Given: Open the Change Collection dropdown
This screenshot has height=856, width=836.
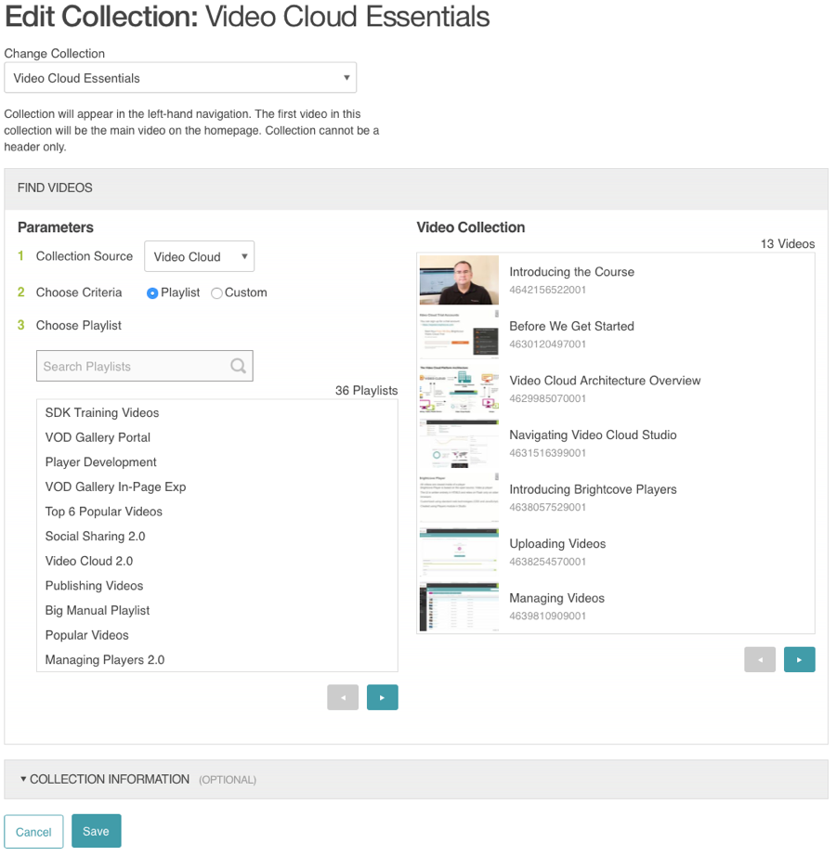Looking at the screenshot, I should [x=180, y=77].
